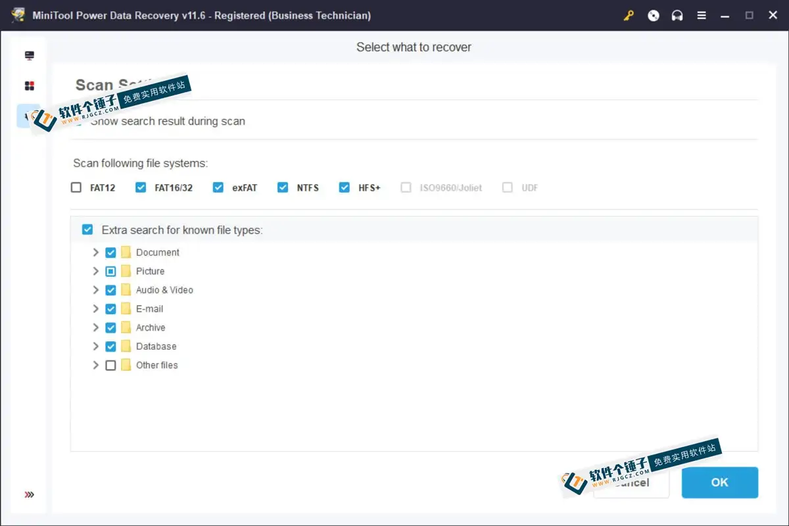Enable the FAT12 file system checkbox
Screen dimensions: 789x526
(76, 187)
